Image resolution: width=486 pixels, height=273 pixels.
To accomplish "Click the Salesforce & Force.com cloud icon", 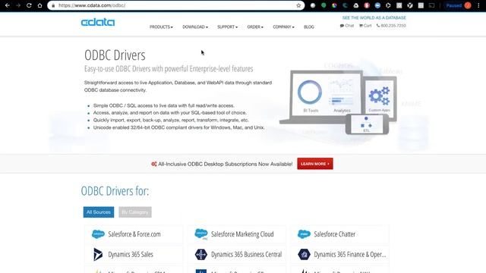I will pyautogui.click(x=98, y=234).
